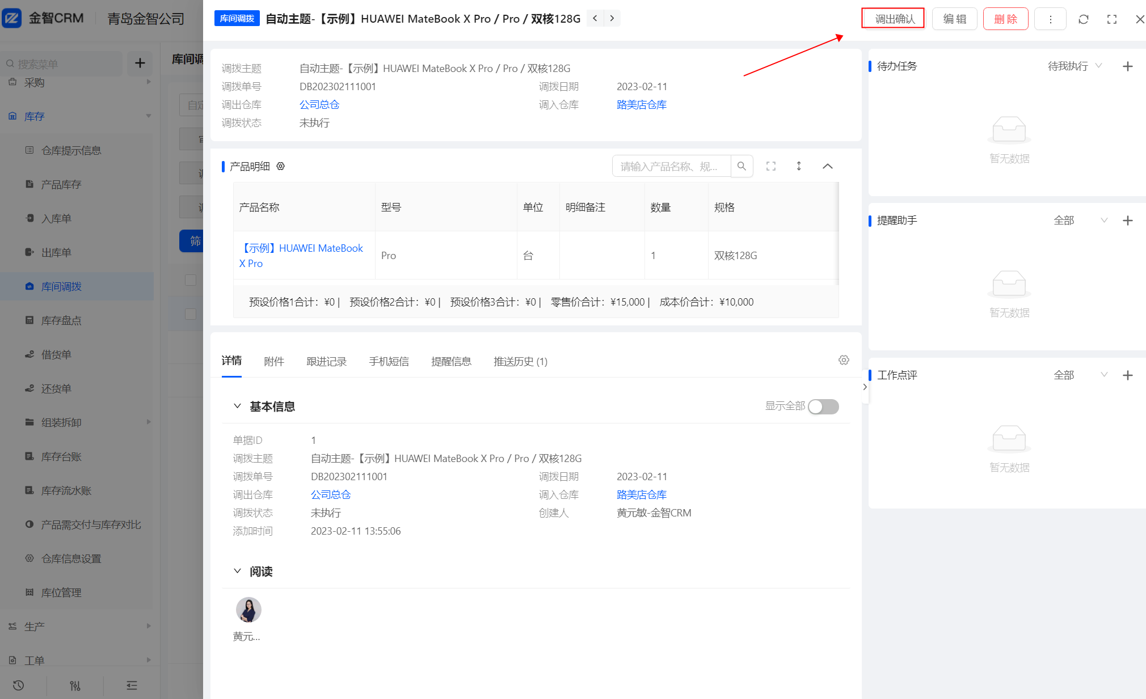Collapse the right side panel arrow
The image size is (1146, 699).
(x=865, y=387)
